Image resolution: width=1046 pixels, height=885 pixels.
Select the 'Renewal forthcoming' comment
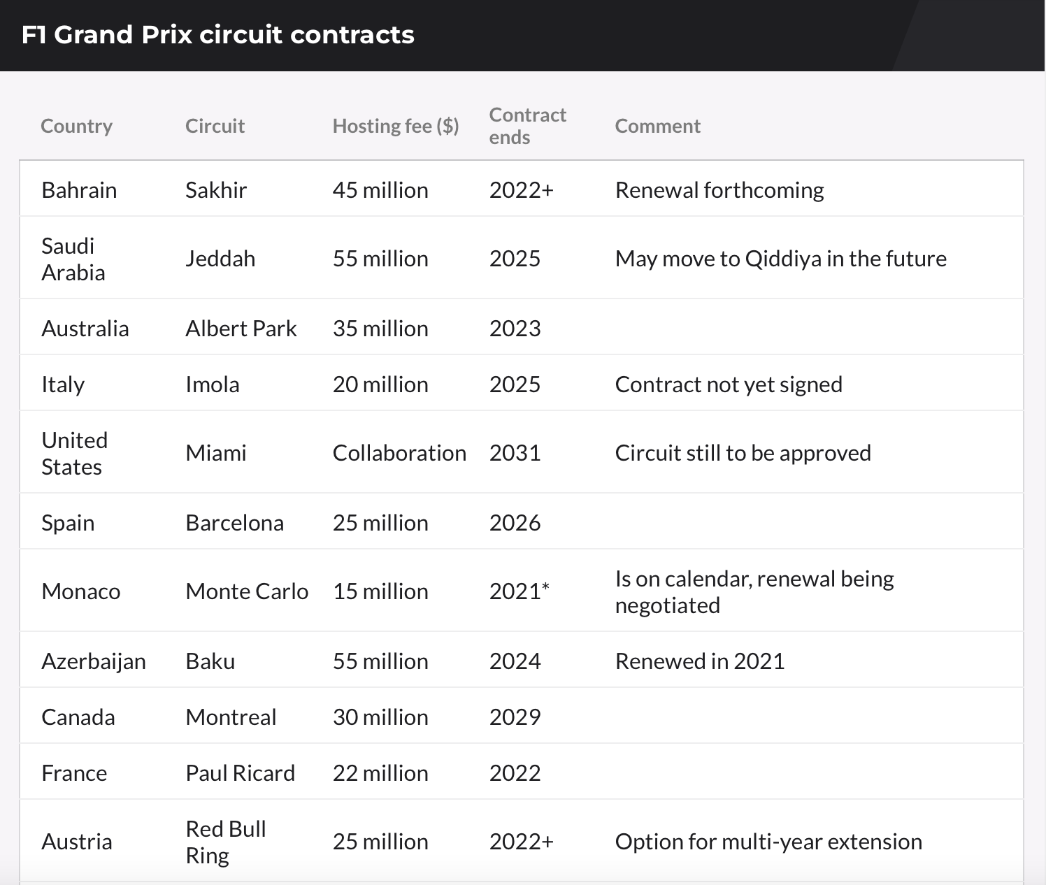click(x=719, y=190)
